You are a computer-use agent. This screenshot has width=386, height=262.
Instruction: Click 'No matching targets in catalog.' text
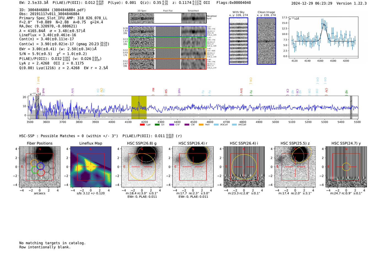52,243
